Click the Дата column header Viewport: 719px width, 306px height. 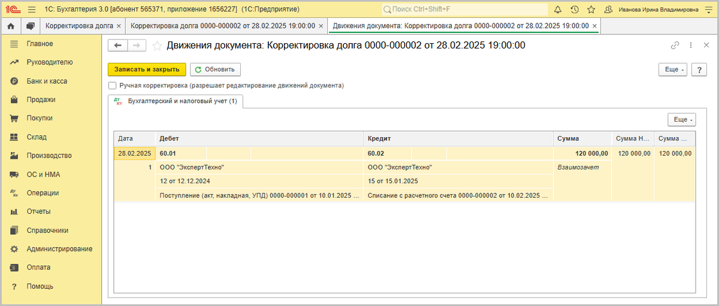[x=135, y=138]
